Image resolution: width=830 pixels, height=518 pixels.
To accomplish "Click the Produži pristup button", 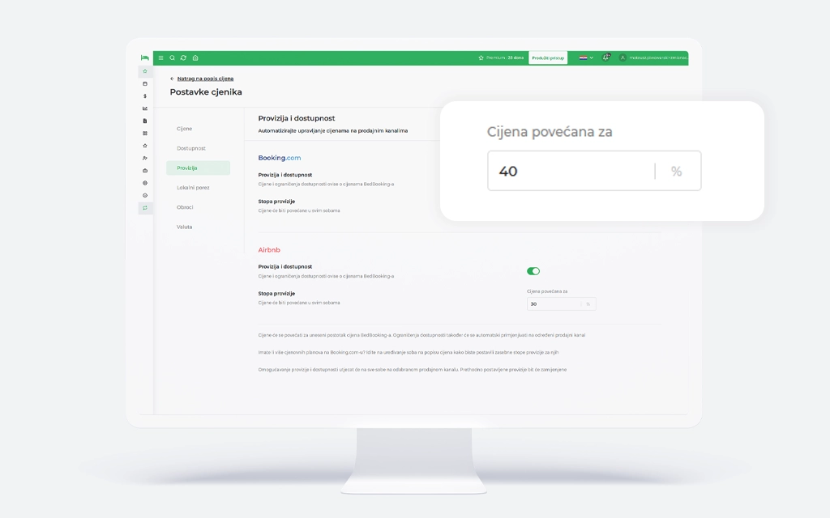I will 548,58.
